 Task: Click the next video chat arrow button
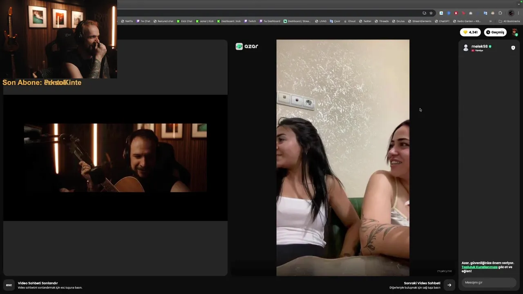click(449, 285)
